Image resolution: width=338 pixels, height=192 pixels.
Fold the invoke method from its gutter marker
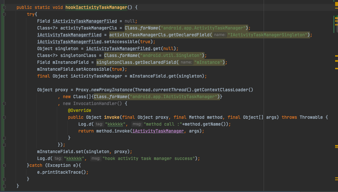(4, 118)
